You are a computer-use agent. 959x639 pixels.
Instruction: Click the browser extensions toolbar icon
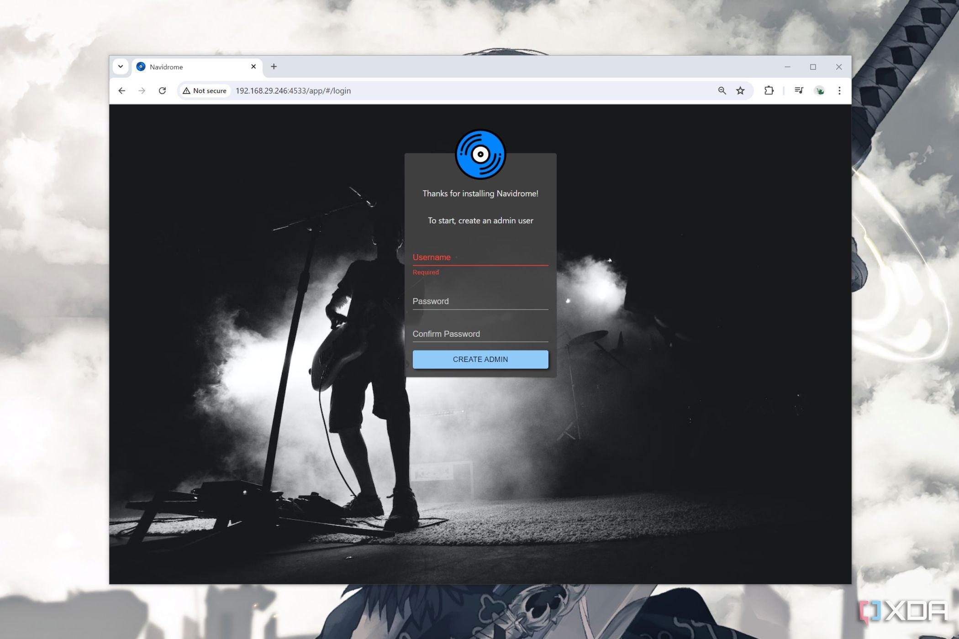tap(771, 90)
